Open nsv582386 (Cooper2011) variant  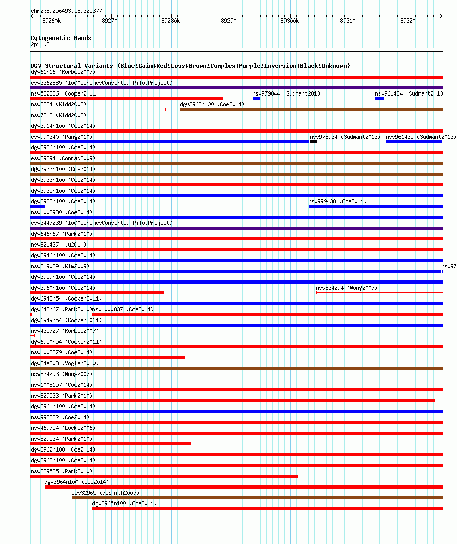pyautogui.click(x=65, y=93)
